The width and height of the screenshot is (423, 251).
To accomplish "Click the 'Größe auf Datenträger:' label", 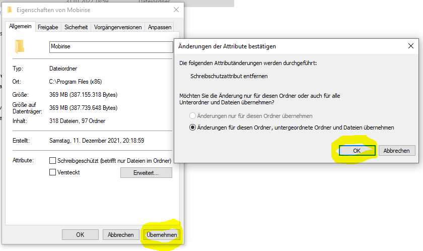I will (x=27, y=108).
